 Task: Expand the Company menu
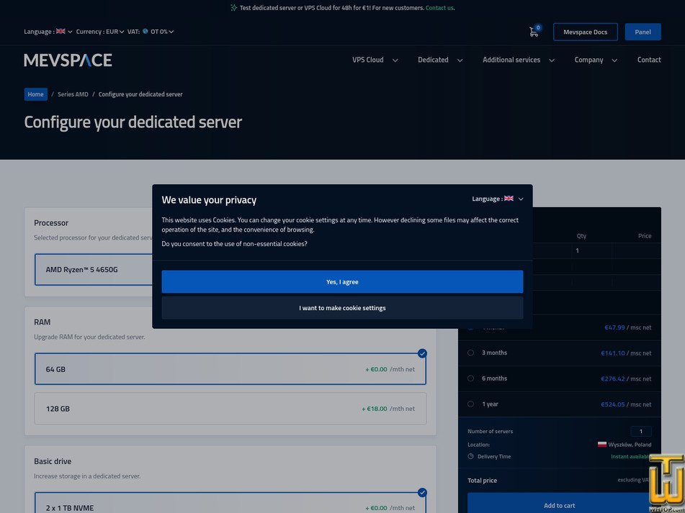(596, 60)
